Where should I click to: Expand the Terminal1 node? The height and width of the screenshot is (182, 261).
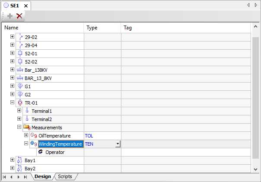19,111
